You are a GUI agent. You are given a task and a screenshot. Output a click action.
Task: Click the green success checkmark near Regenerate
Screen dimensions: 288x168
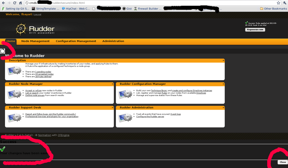tap(247, 23)
